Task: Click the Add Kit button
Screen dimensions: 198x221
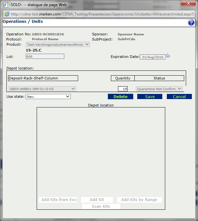Action: coord(97,199)
